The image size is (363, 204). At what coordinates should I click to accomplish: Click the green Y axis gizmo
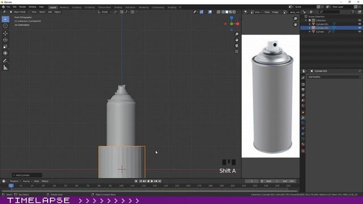click(x=231, y=24)
